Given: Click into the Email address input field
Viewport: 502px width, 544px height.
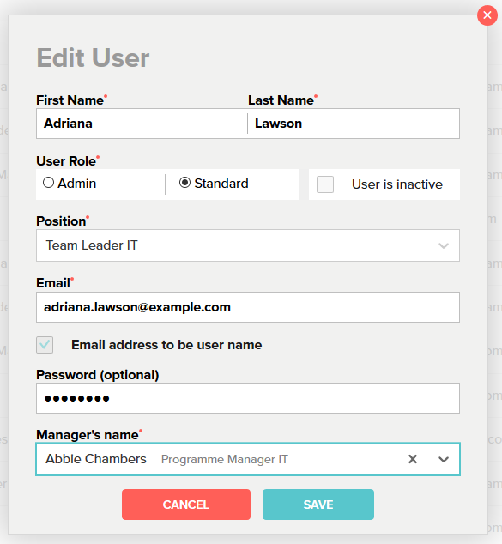Looking at the screenshot, I should point(248,307).
